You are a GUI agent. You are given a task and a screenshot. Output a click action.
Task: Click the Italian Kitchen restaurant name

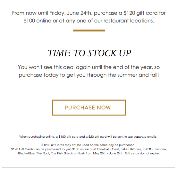point(131,149)
